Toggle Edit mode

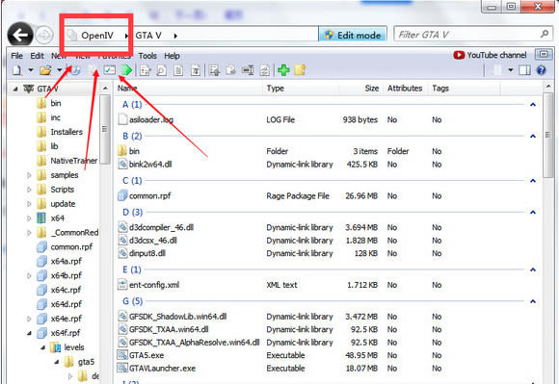(353, 35)
